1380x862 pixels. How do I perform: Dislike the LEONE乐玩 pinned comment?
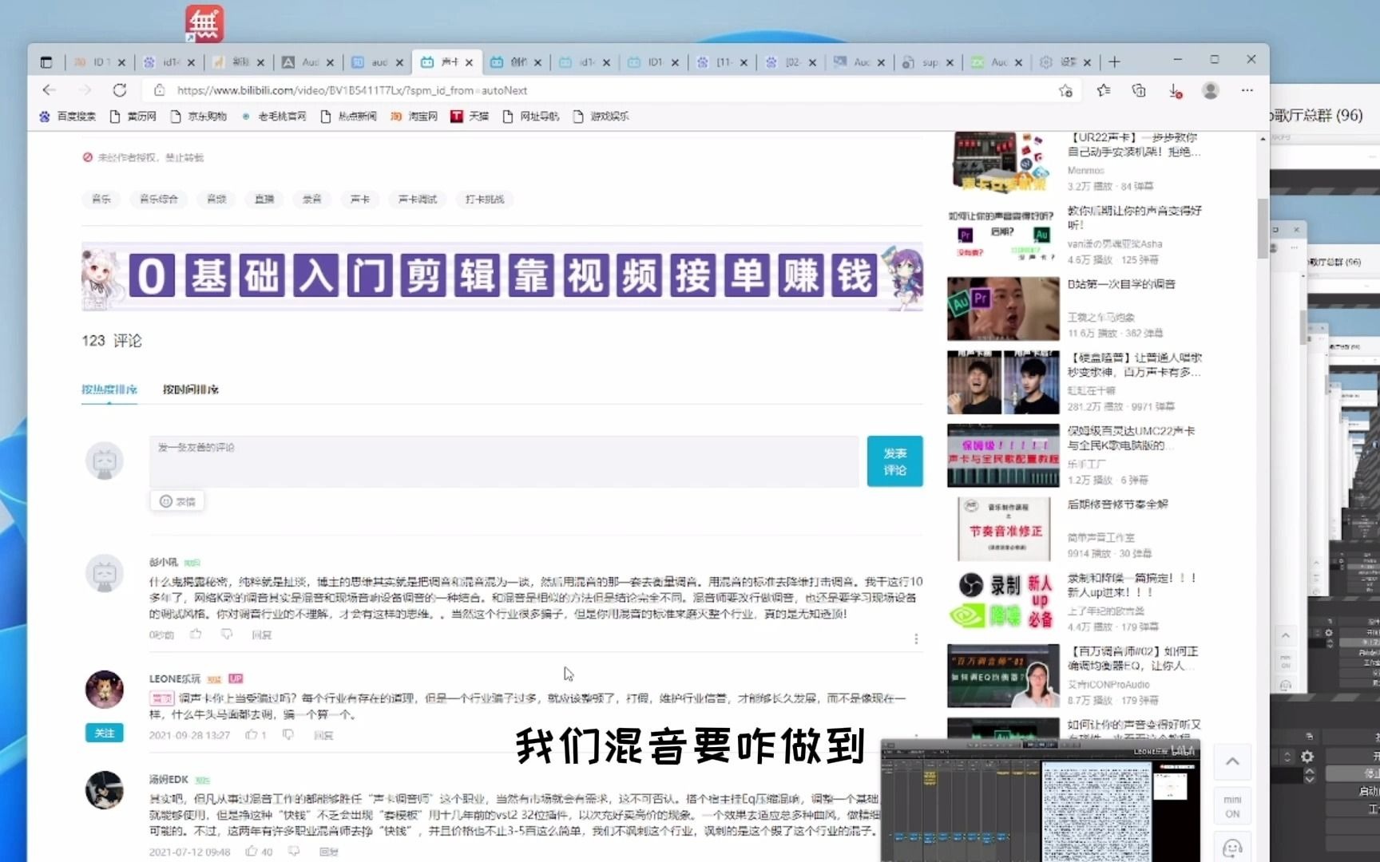tap(288, 735)
